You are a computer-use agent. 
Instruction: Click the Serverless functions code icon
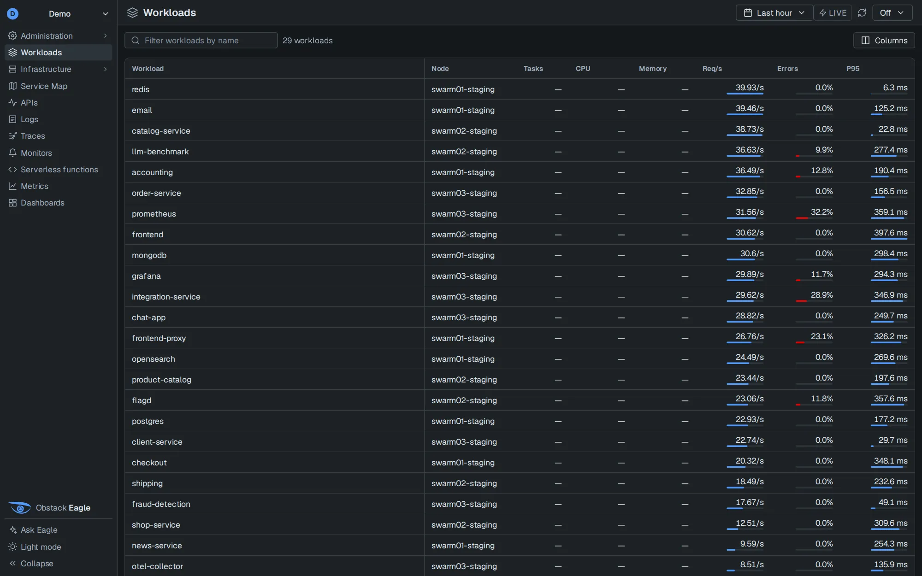click(12, 170)
